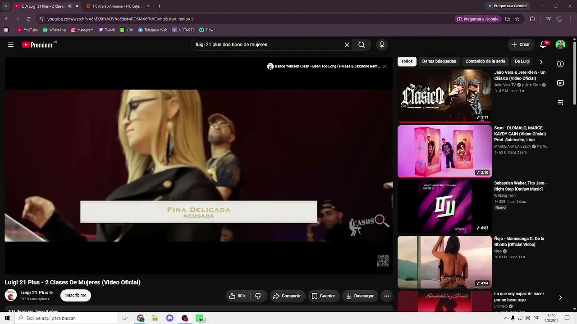The width and height of the screenshot is (577, 324).
Task: Open Ñejo - Mamisonga video title
Action: (519, 242)
